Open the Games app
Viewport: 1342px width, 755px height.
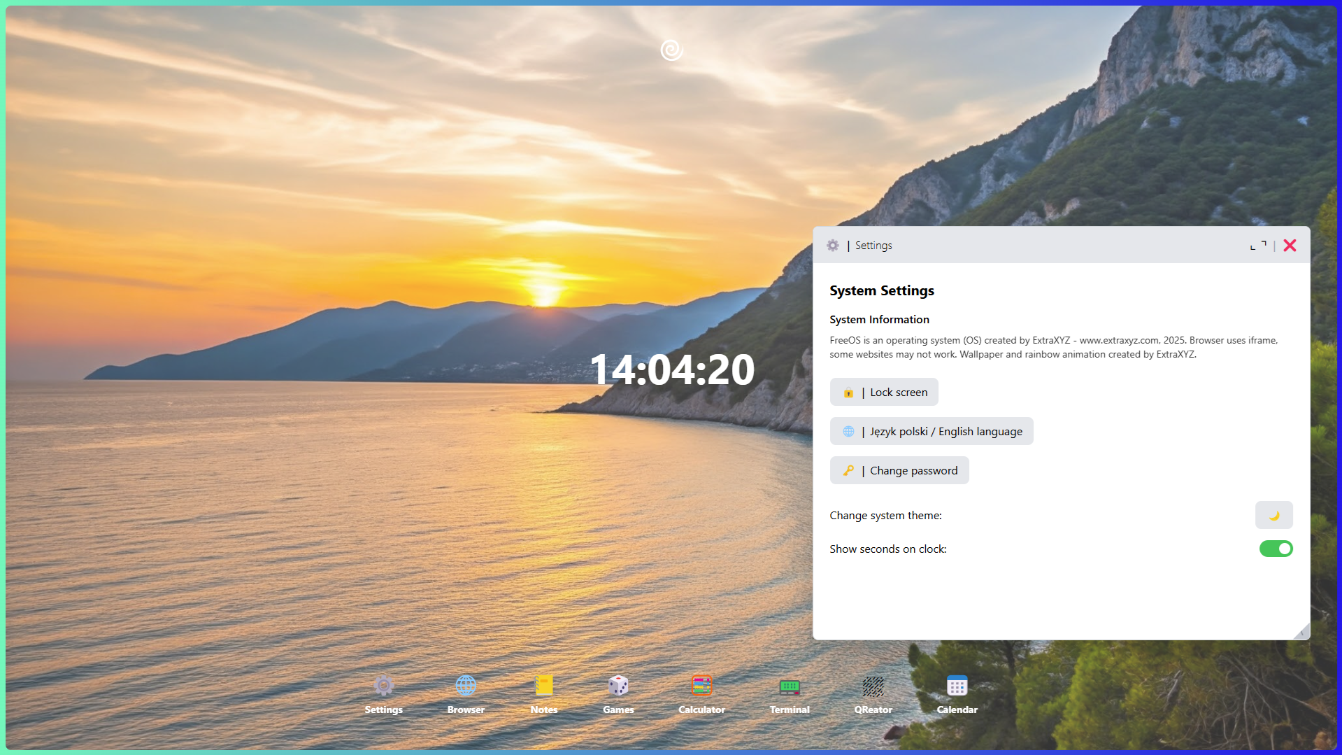click(x=618, y=685)
